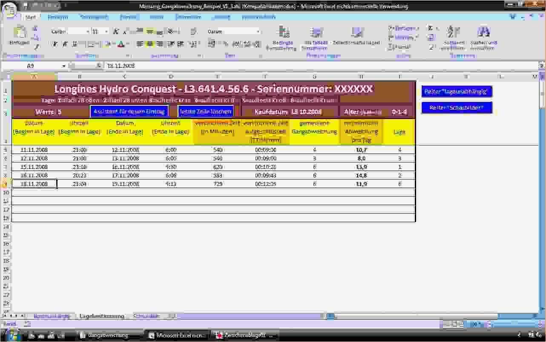Click the round Office button
This screenshot has width=546, height=342.
9,9
